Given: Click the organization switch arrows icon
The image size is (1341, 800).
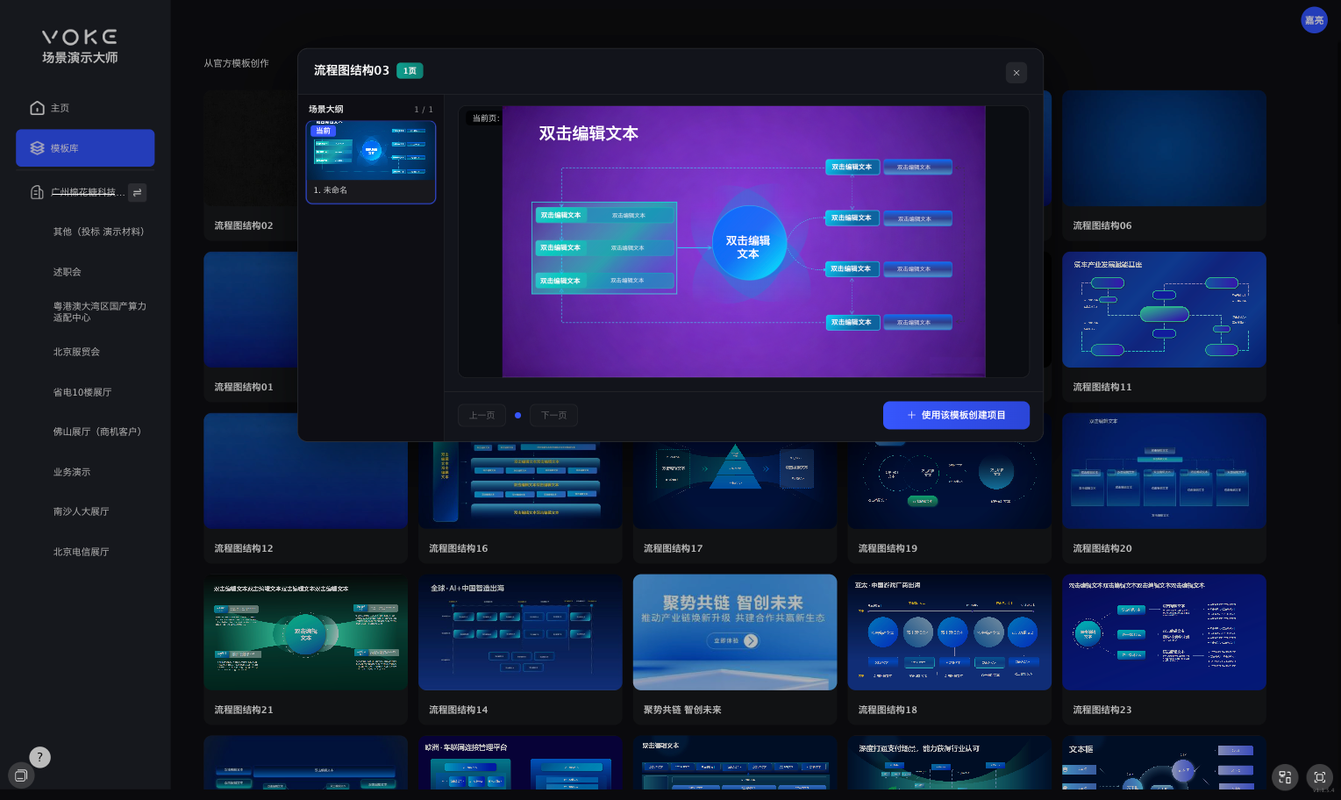Looking at the screenshot, I should (137, 192).
